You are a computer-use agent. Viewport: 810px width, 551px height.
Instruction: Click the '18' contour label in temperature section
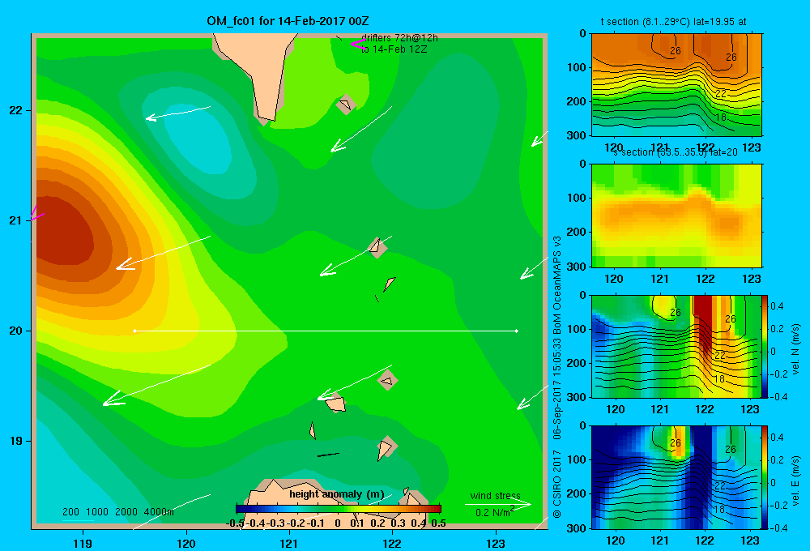(x=721, y=117)
